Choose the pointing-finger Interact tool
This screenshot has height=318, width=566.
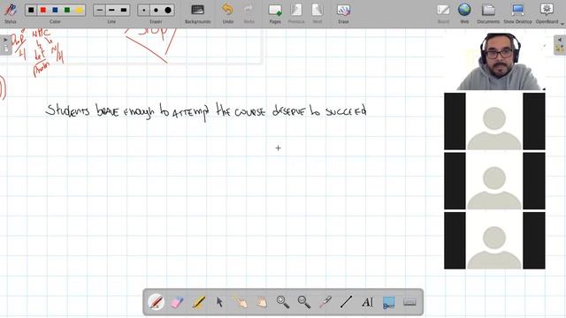(x=241, y=302)
